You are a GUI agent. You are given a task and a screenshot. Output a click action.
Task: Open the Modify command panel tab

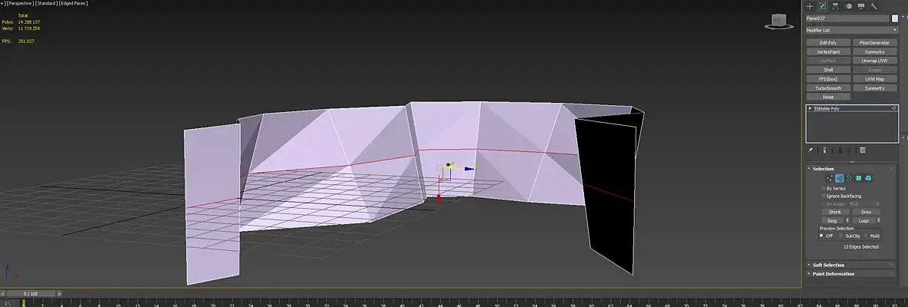coord(823,6)
